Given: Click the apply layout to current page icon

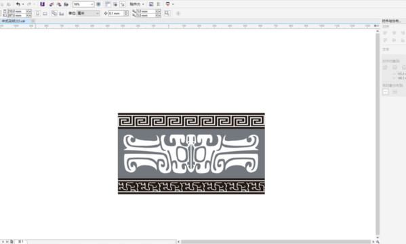Looking at the screenshot, I should pos(62,13).
